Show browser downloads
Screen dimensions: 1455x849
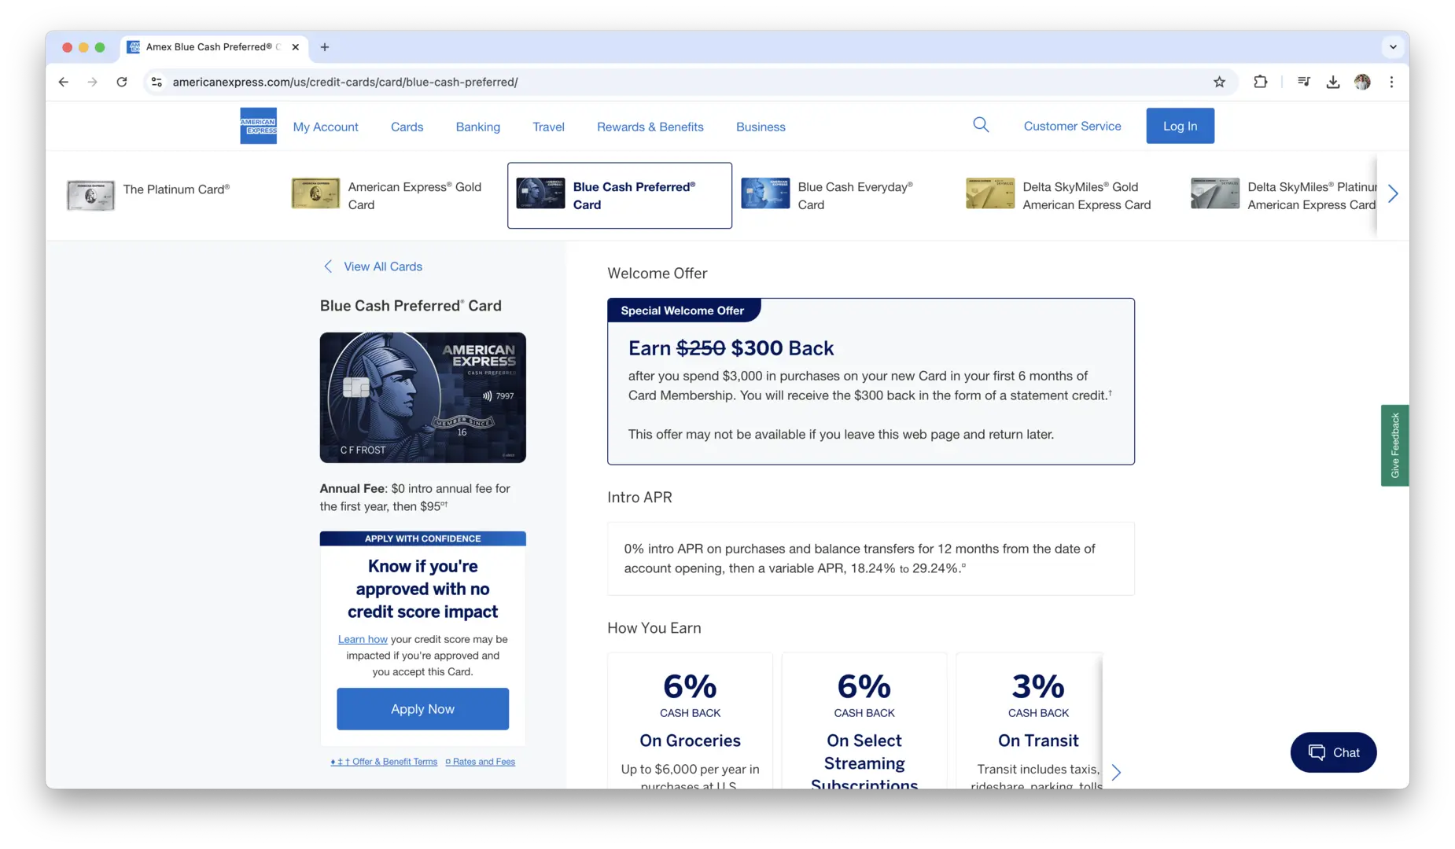[x=1333, y=82]
